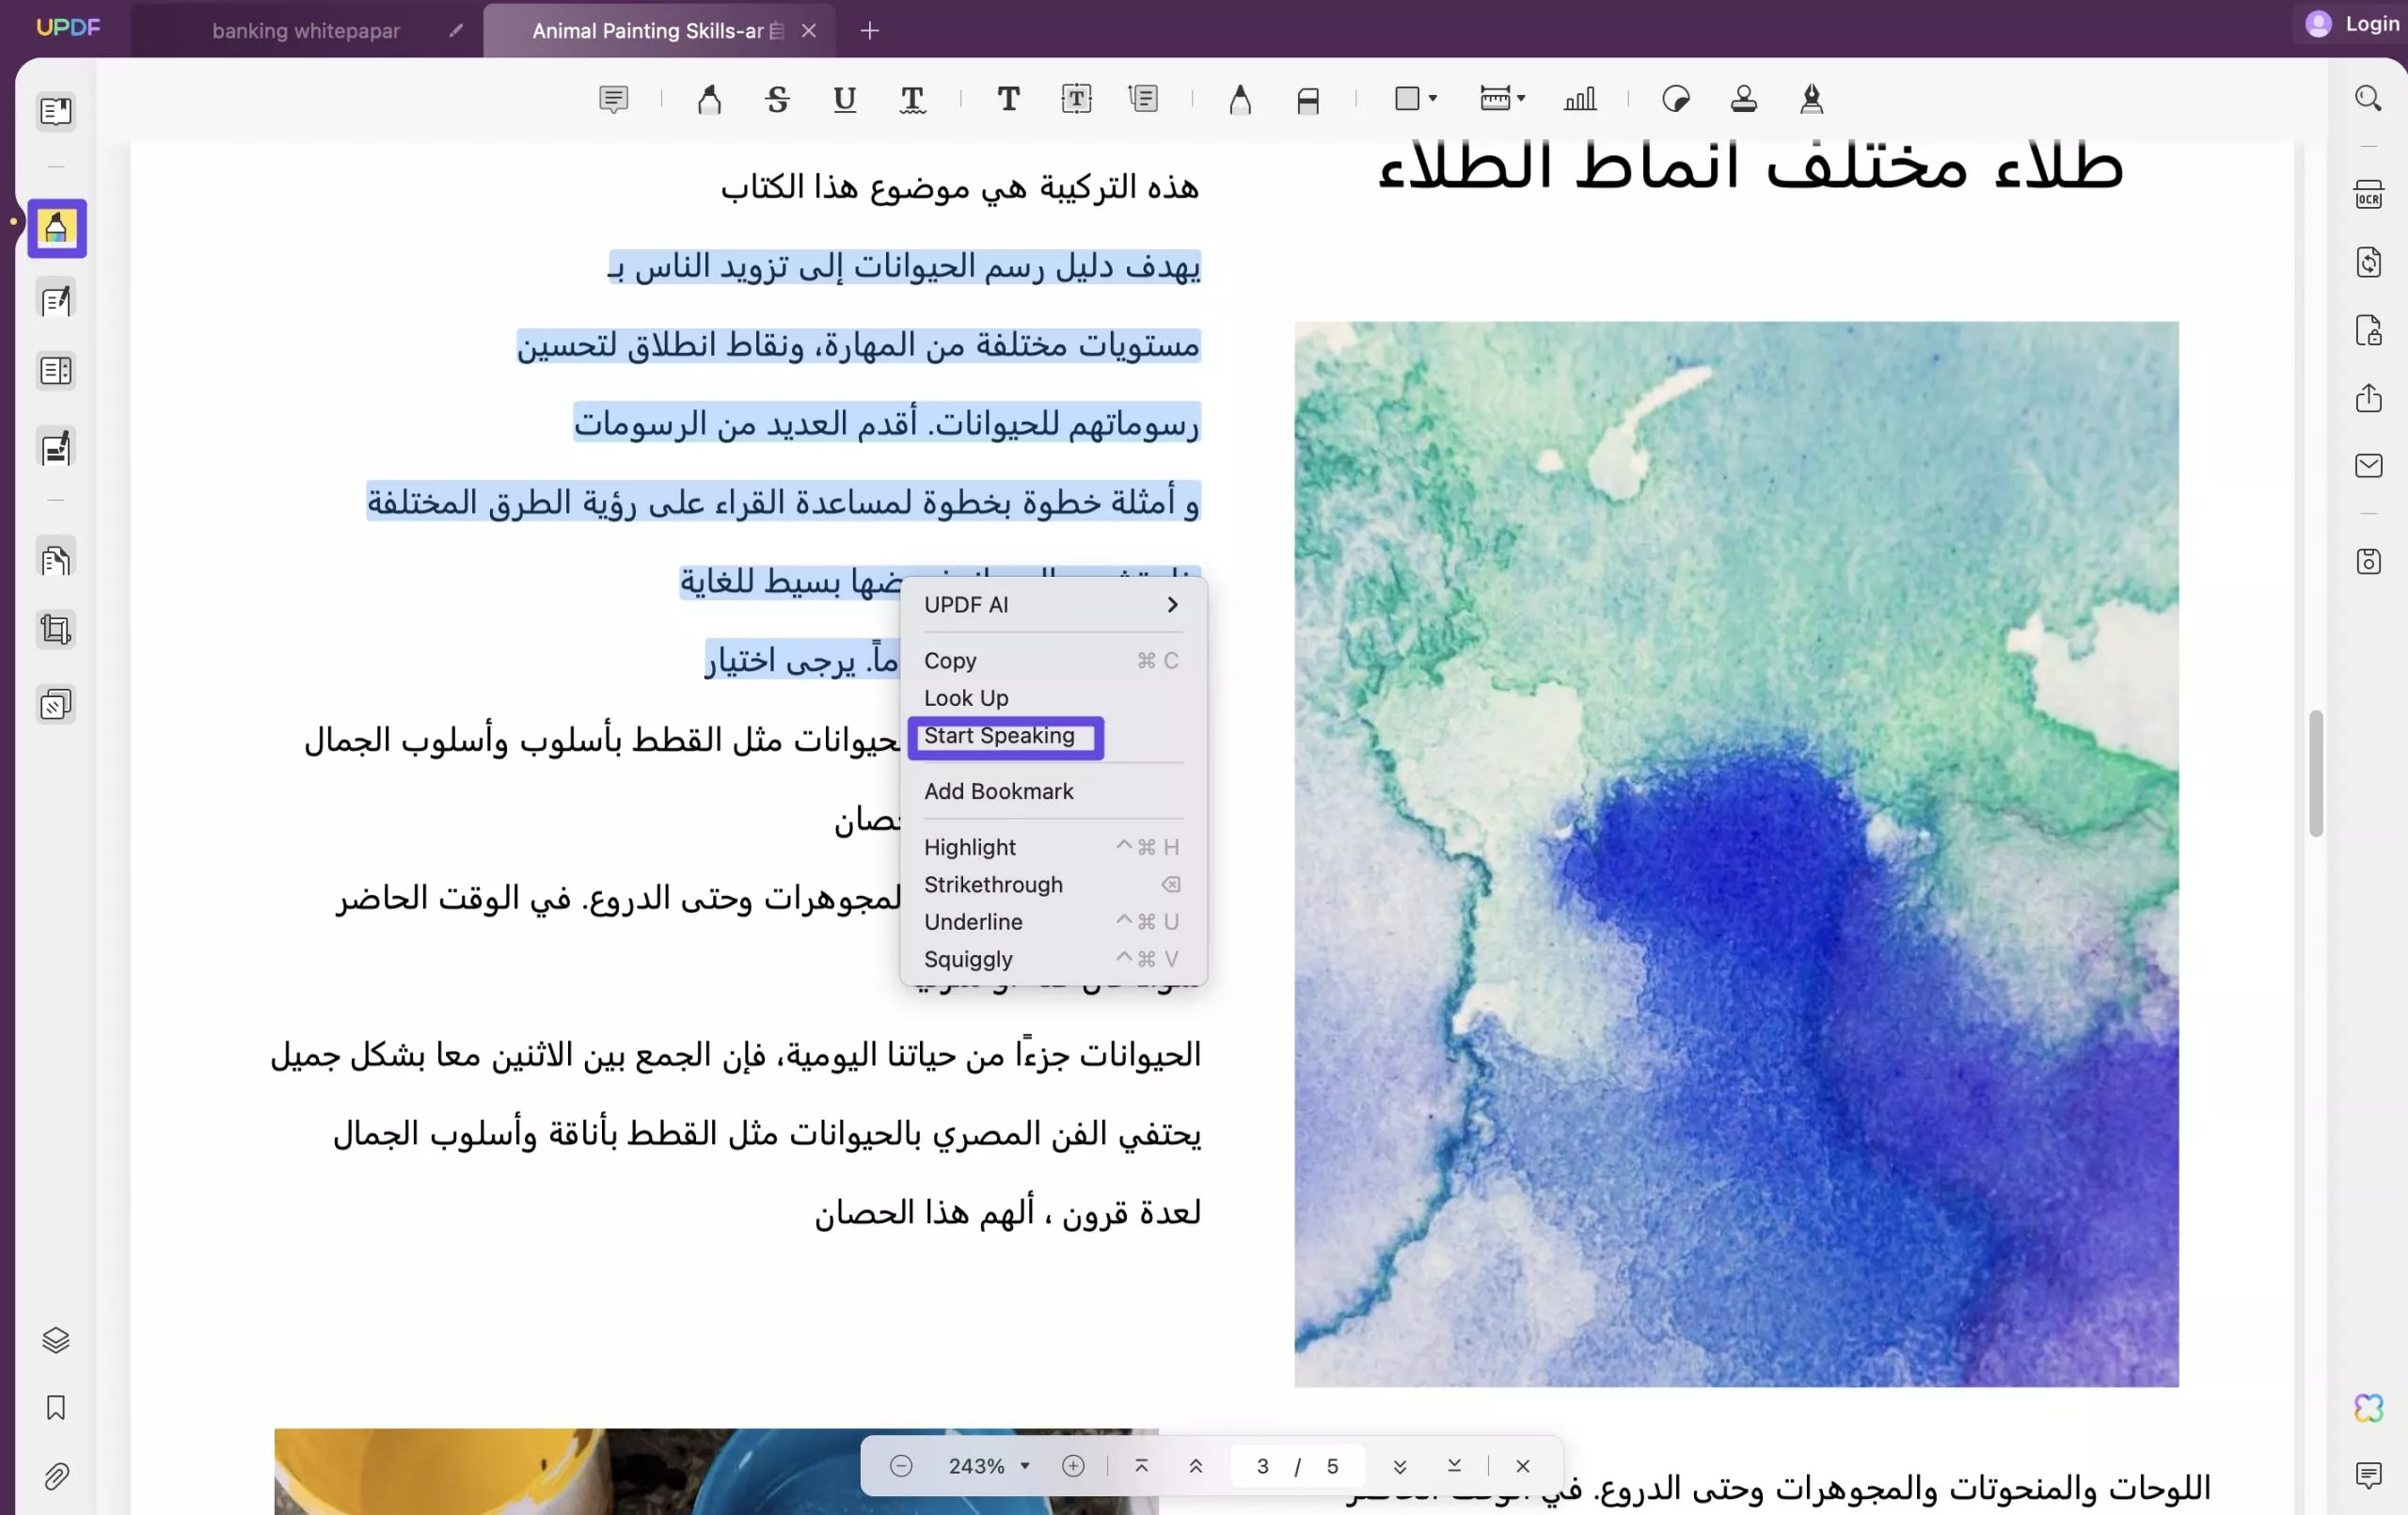Open the bookmark panel icon
Screen dimensions: 2408x1515
click(55, 1407)
